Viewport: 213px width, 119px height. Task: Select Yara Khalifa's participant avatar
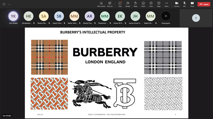point(13,16)
